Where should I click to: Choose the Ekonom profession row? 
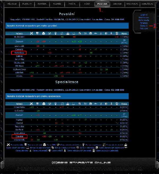coord(19,42)
